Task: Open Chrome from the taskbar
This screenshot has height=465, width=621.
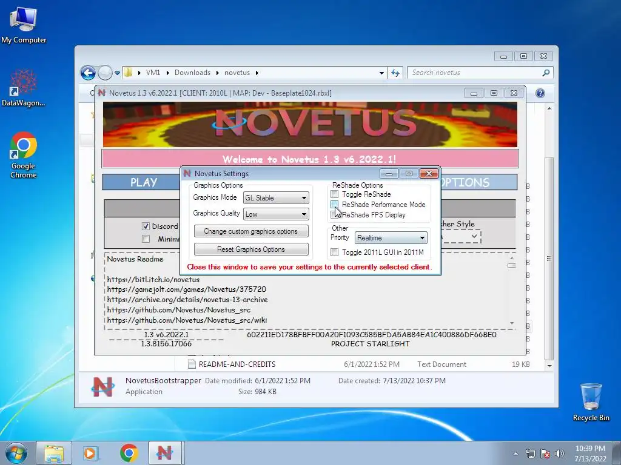Action: tap(129, 453)
